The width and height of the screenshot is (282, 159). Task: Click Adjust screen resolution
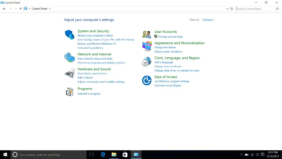168,51
